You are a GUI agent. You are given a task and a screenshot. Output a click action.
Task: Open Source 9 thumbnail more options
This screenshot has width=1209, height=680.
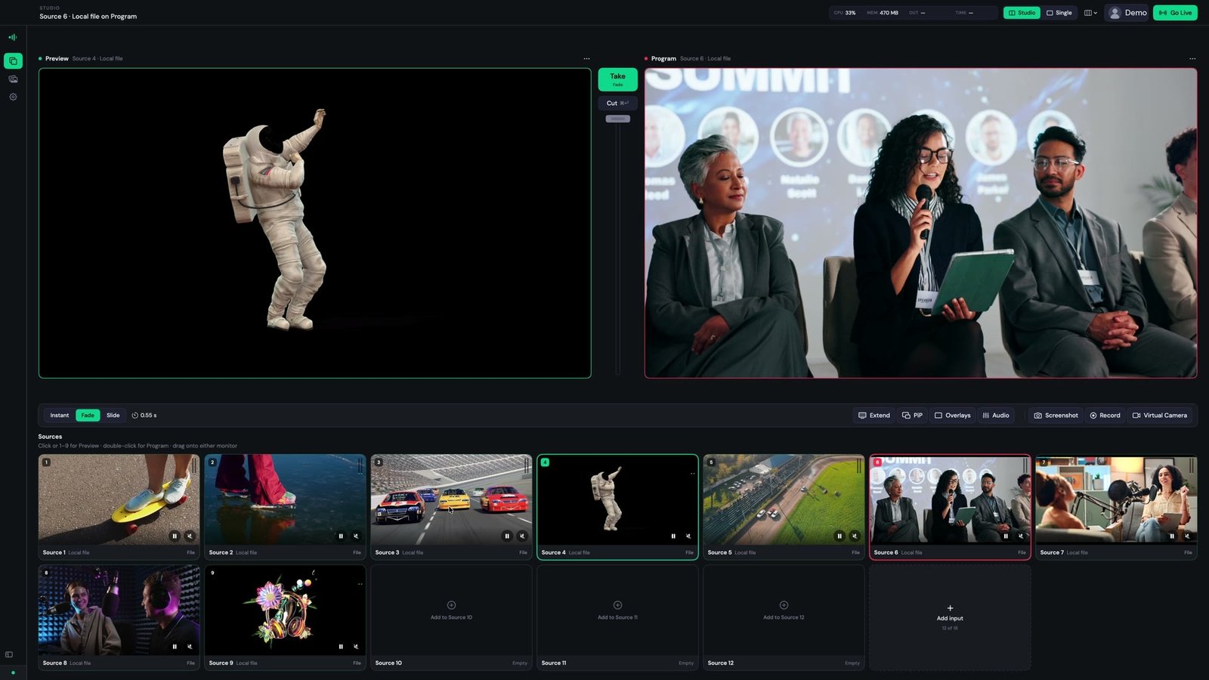point(360,584)
